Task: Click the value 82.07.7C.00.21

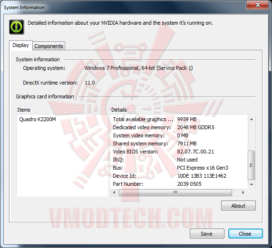Action: 195,152
